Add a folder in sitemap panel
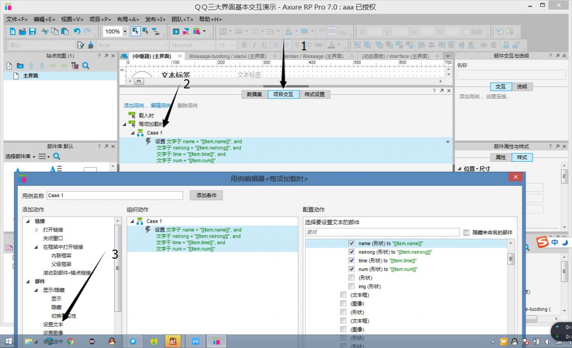The width and height of the screenshot is (572, 348). [x=20, y=65]
